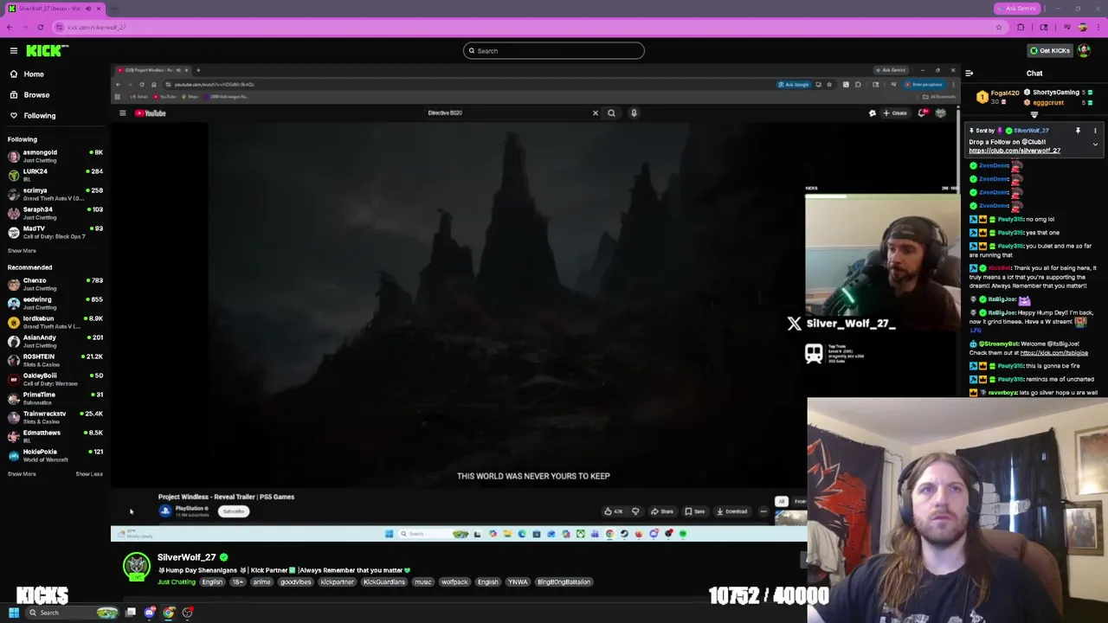The width and height of the screenshot is (1108, 623).
Task: Open Windows Start menu on taskbar
Action: point(14,613)
